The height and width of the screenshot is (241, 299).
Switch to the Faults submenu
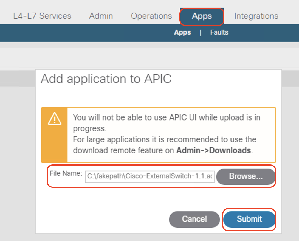click(219, 32)
